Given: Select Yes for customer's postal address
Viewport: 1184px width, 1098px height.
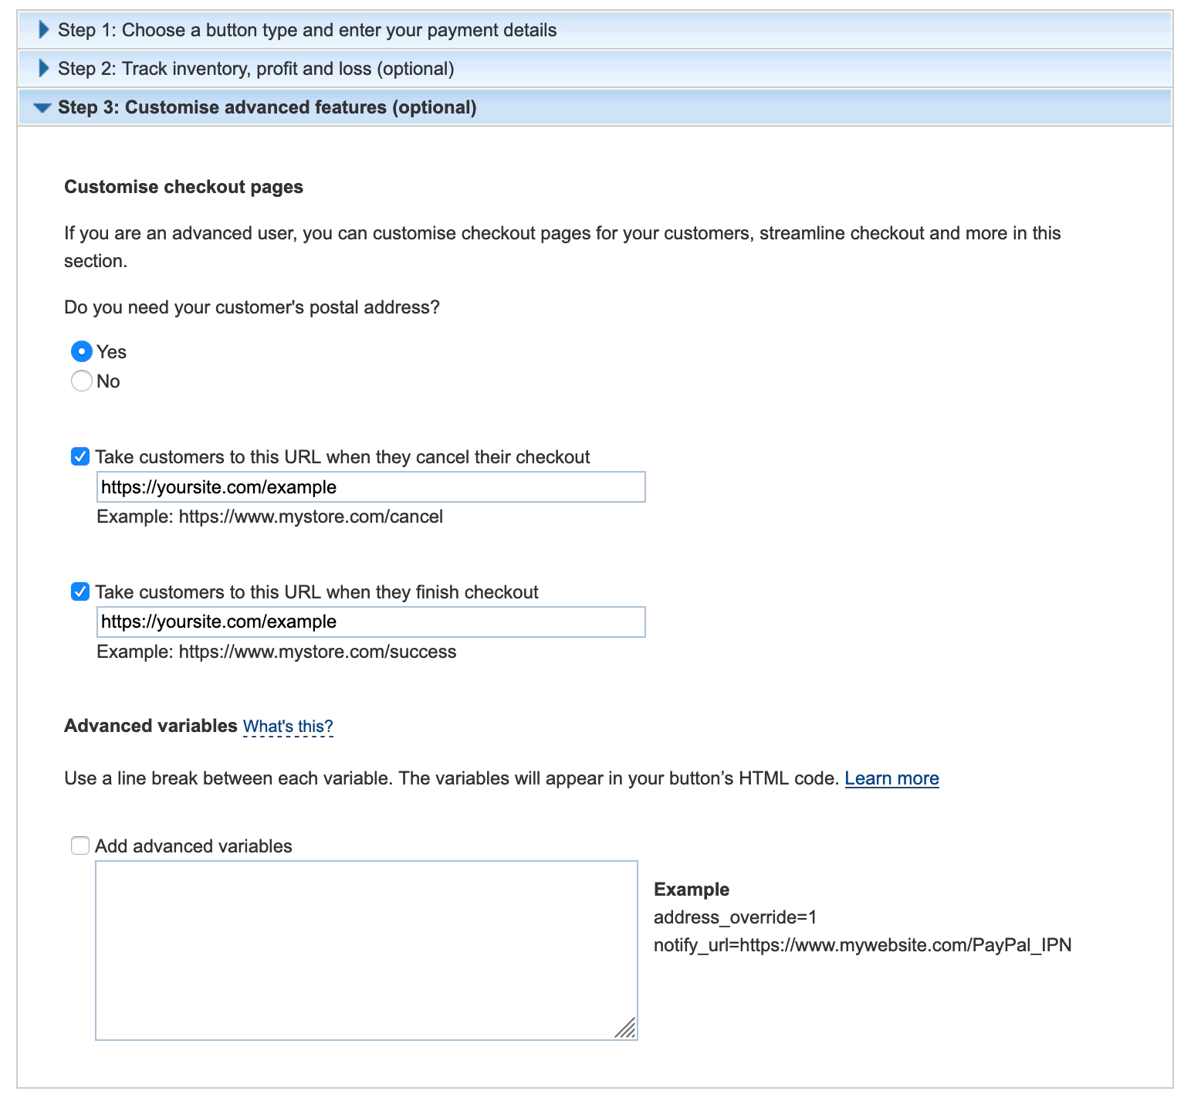Looking at the screenshot, I should [82, 351].
